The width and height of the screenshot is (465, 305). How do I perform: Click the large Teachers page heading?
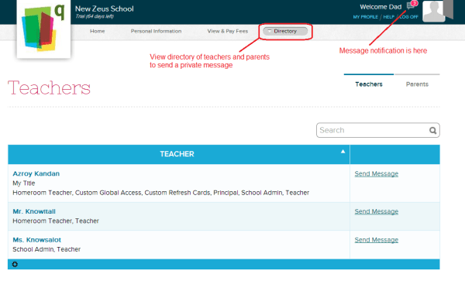click(x=49, y=88)
